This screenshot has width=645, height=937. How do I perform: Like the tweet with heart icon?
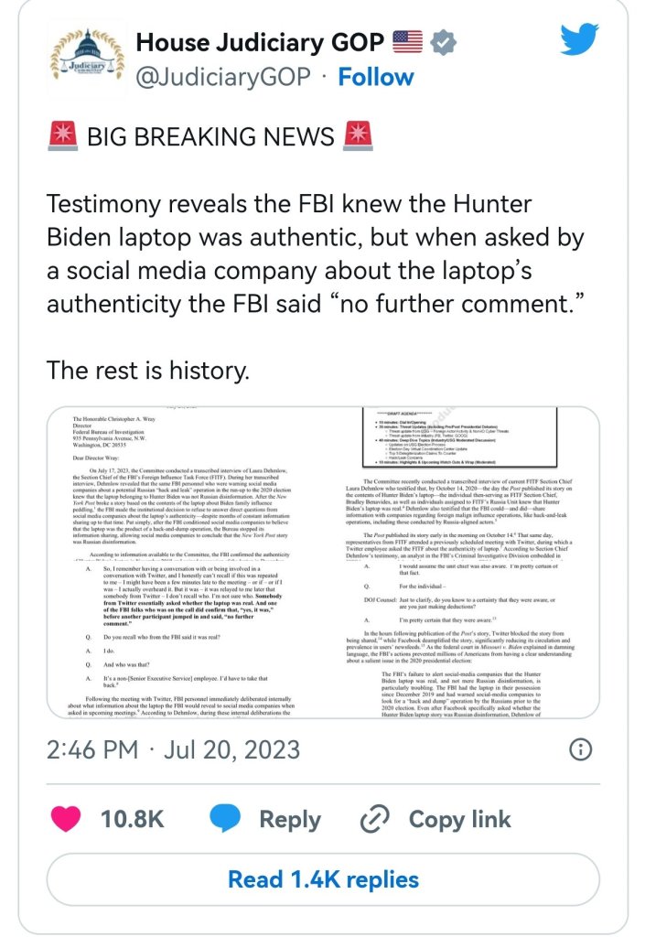(66, 819)
